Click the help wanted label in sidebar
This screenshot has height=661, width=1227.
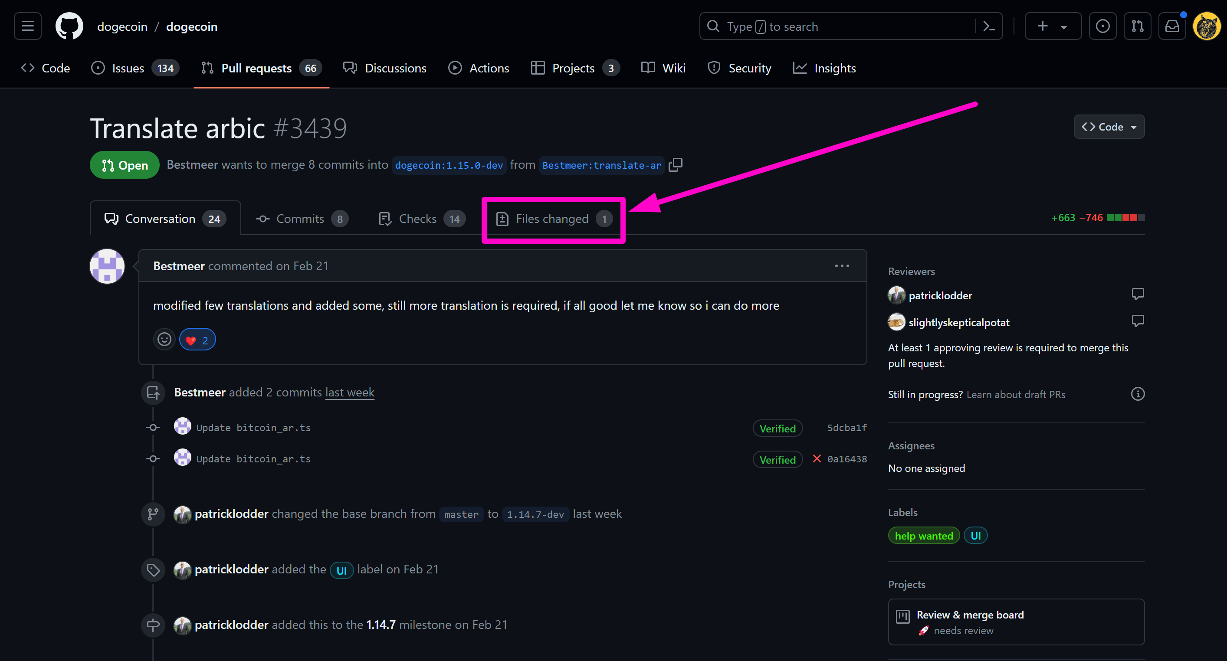[924, 536]
